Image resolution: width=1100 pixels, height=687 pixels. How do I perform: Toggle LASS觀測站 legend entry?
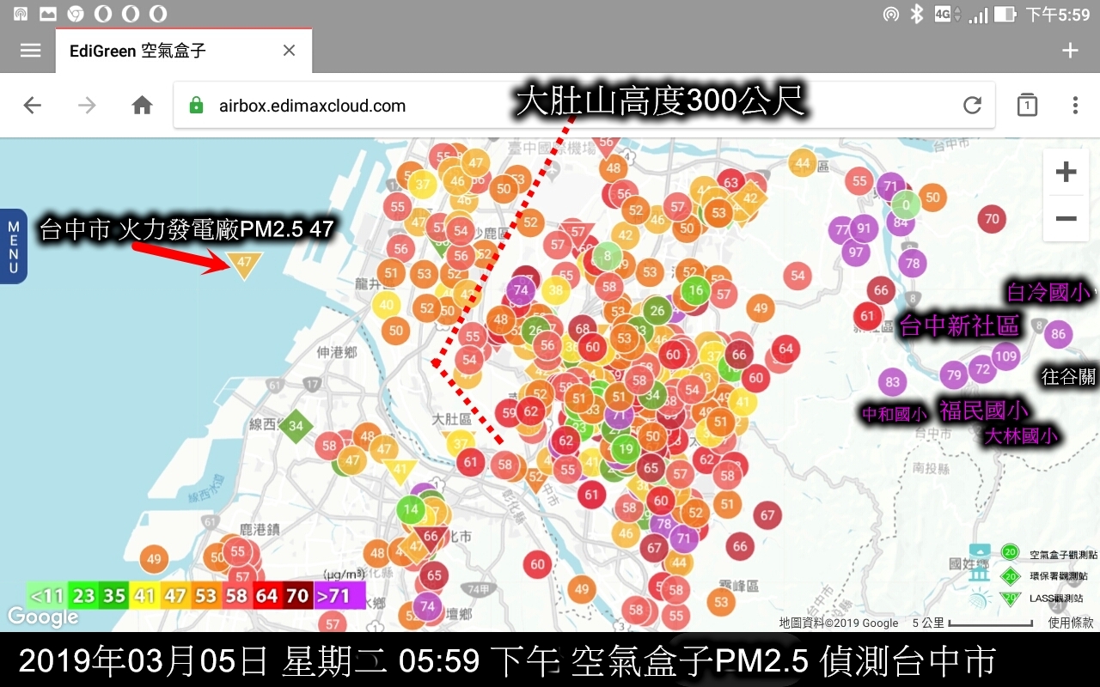pyautogui.click(x=1056, y=598)
